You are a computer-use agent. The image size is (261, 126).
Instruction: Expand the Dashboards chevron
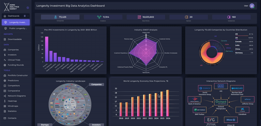28,16
